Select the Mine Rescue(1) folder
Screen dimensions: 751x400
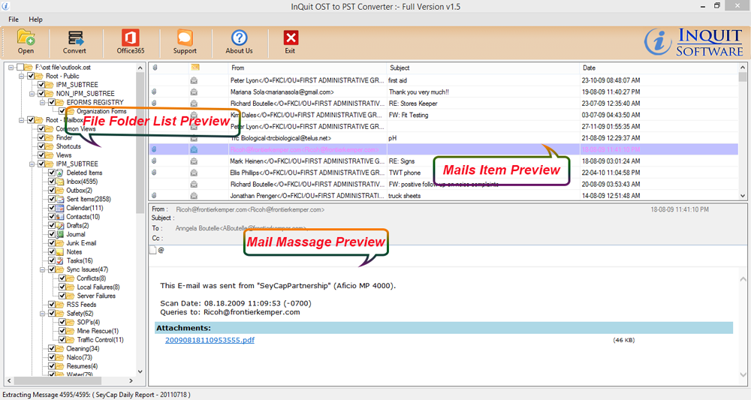click(x=98, y=331)
